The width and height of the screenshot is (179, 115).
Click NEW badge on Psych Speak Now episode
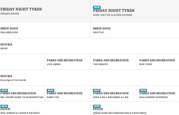[x=97, y=106]
